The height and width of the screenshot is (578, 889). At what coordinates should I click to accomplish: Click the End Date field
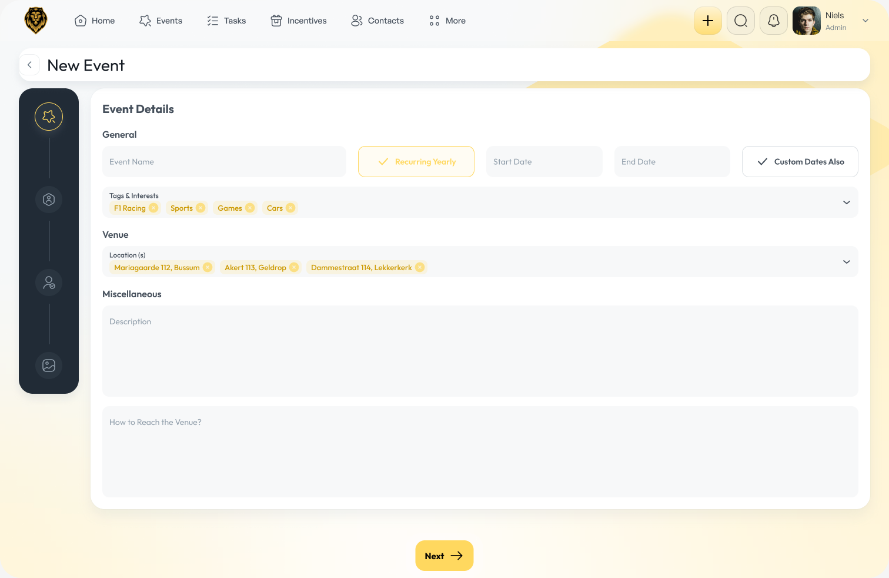pos(672,162)
